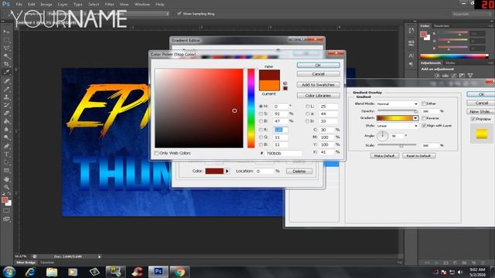Screen dimensions: 495x278
Task: Select the Lasso tool
Action: (7, 48)
